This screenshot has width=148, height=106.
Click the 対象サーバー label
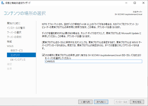[138, 12]
